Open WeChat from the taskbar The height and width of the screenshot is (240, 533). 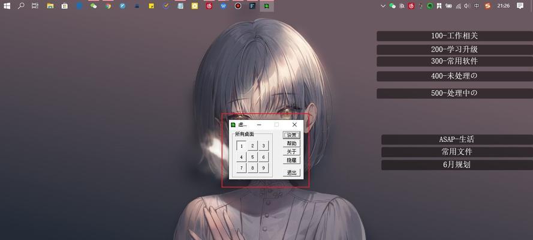[94, 6]
